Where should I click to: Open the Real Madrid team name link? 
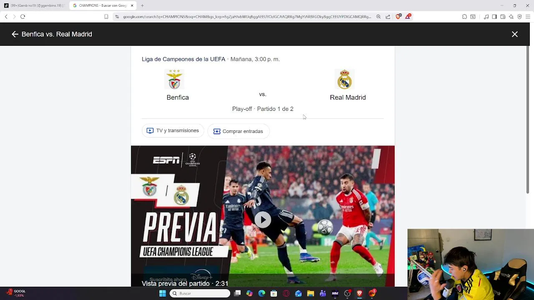click(x=348, y=97)
